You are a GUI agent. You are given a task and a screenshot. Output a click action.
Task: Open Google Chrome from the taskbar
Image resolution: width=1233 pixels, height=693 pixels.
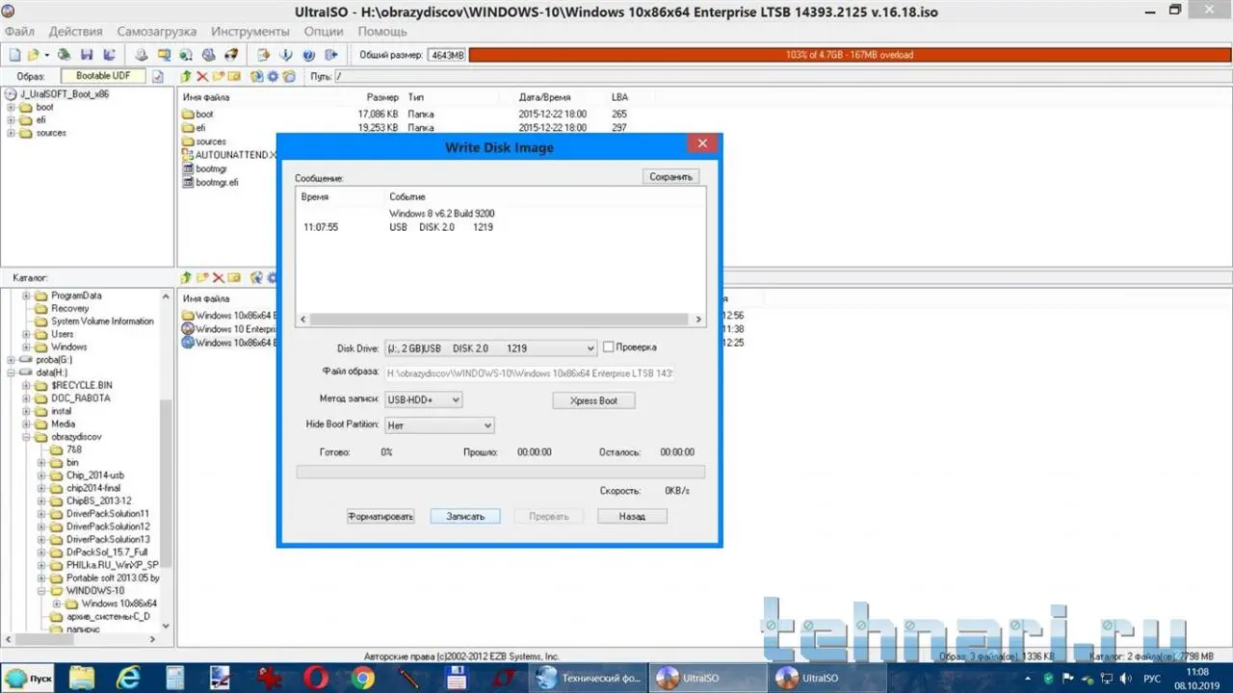pyautogui.click(x=362, y=678)
